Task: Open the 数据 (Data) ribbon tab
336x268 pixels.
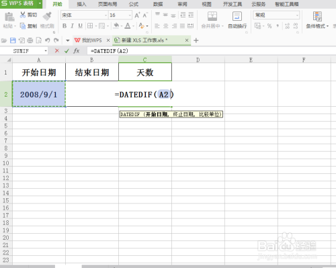Action: pyautogui.click(x=158, y=4)
